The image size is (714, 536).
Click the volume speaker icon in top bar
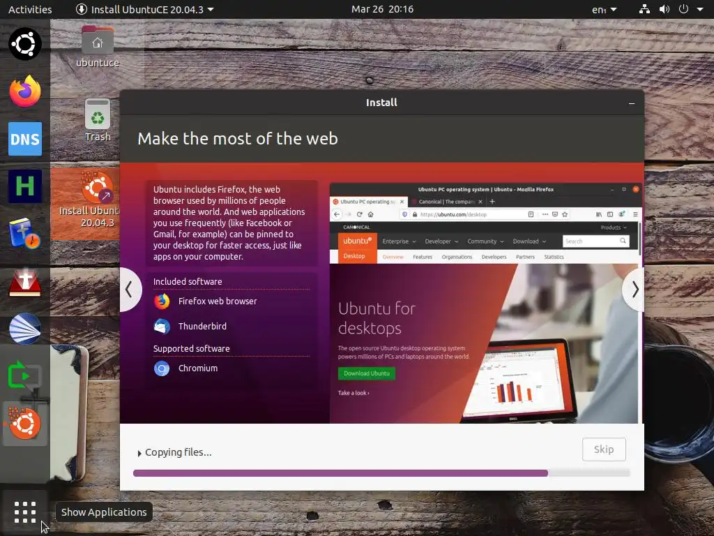[664, 9]
